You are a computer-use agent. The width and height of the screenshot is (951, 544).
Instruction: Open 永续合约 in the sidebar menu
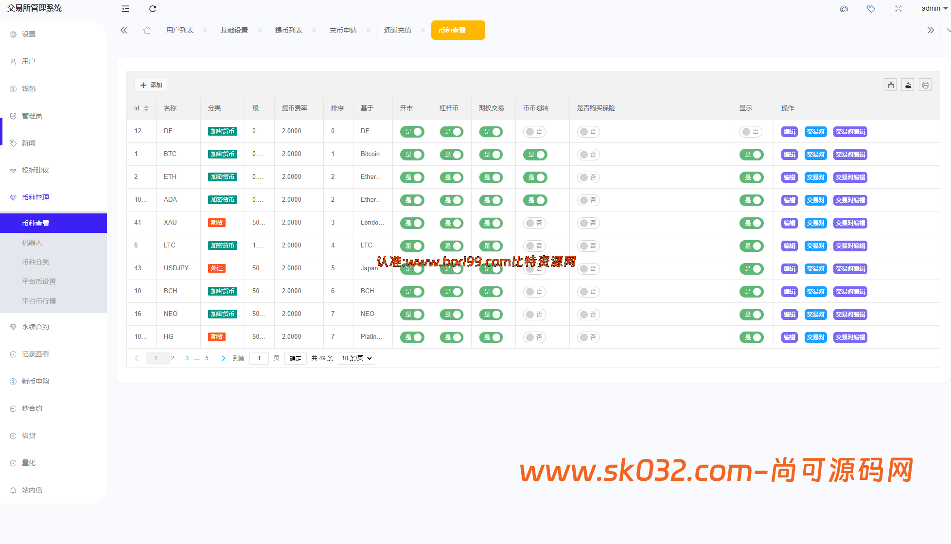(35, 326)
